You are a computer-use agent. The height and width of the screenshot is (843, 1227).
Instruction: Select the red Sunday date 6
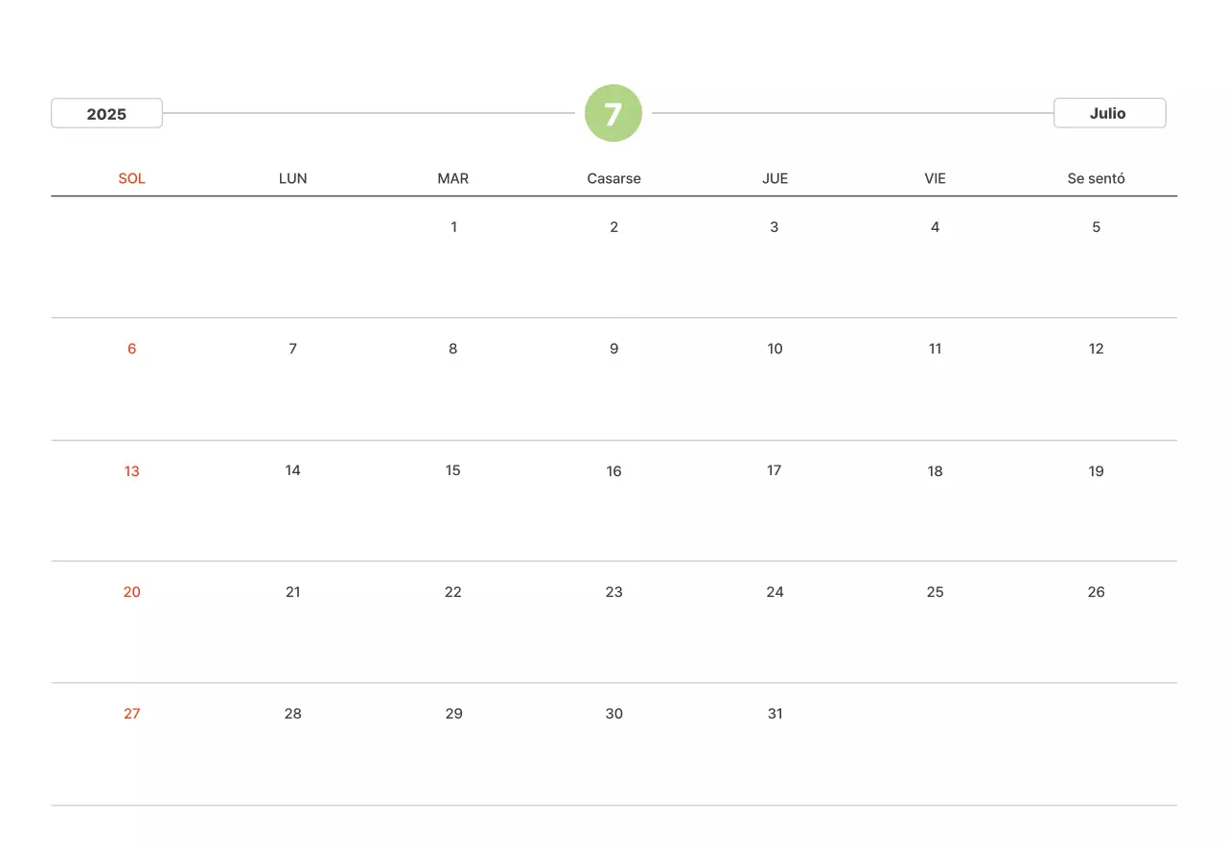pyautogui.click(x=131, y=349)
